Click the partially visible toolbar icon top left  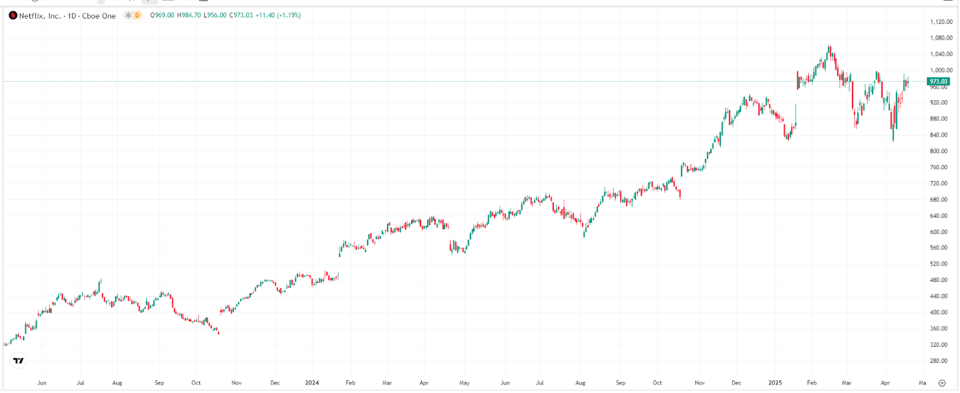[x=34, y=1]
